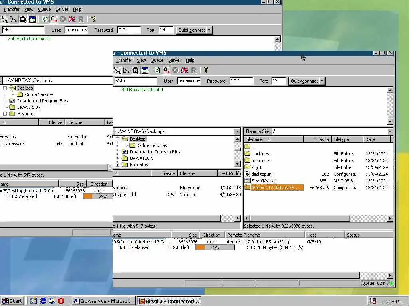Click 23% progress bar in front window queue

(215, 247)
